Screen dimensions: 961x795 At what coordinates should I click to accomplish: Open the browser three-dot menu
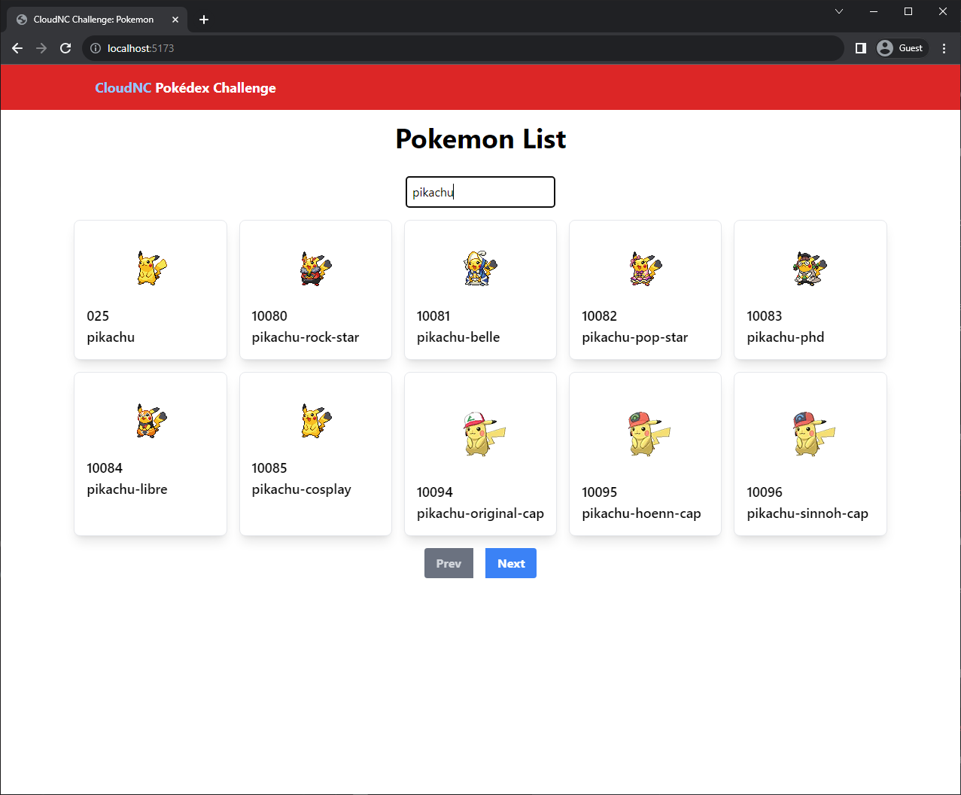tap(944, 48)
